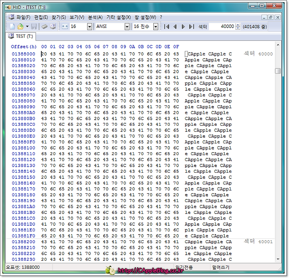Click offset row 01388200
The image size is (289, 278).
click(23, 242)
